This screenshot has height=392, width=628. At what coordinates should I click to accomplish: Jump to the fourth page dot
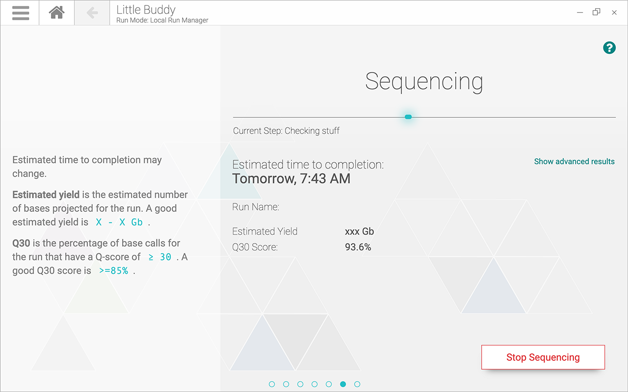[314, 384]
